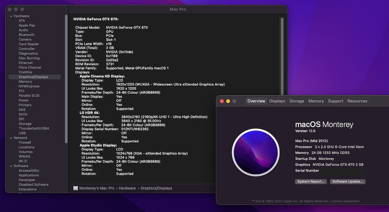
Task: Select Controller in the sidebar
Action: [x=27, y=49]
